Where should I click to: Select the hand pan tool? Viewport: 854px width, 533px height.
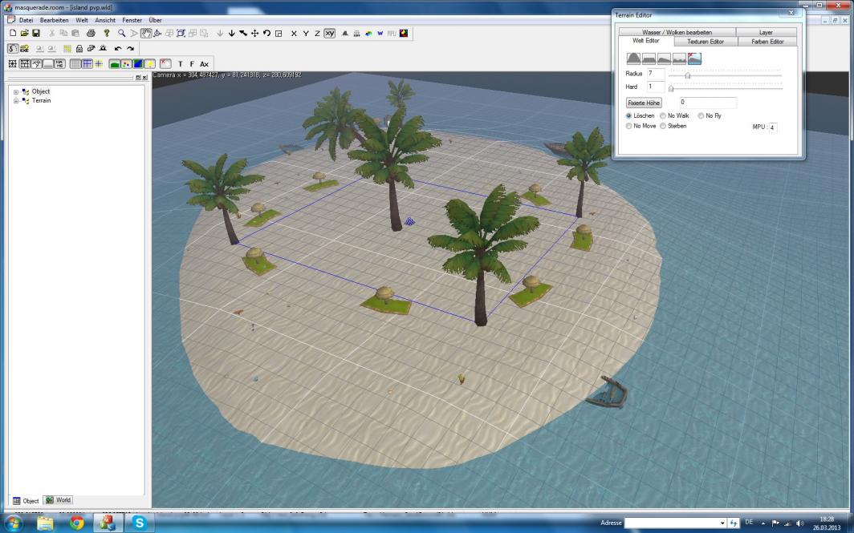[x=145, y=34]
